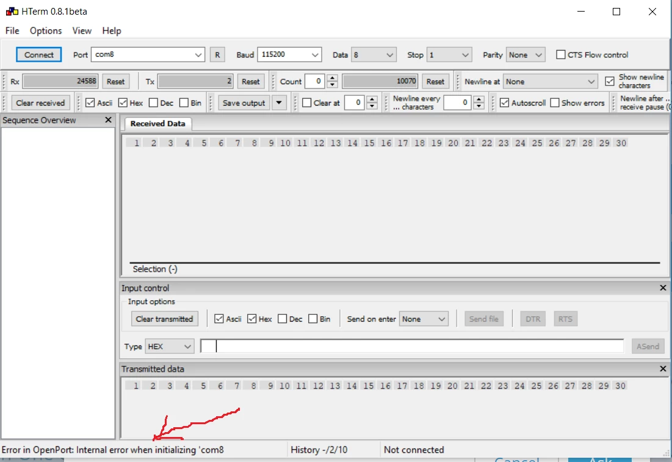Toggle Show newline characters checkbox
The width and height of the screenshot is (672, 462).
(609, 81)
